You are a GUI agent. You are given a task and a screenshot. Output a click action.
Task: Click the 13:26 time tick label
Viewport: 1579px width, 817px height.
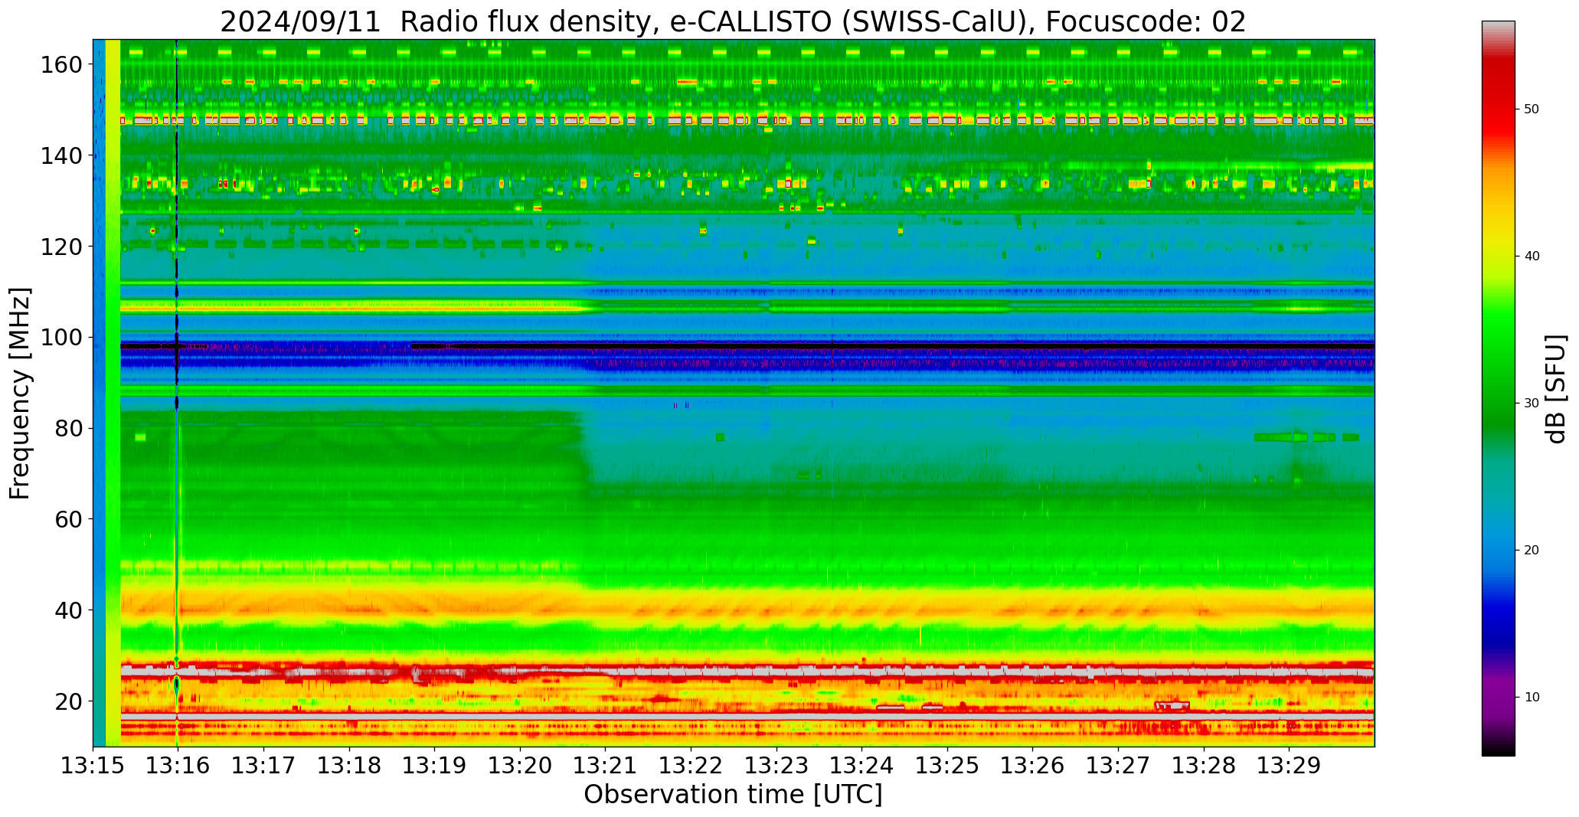pos(1032,765)
